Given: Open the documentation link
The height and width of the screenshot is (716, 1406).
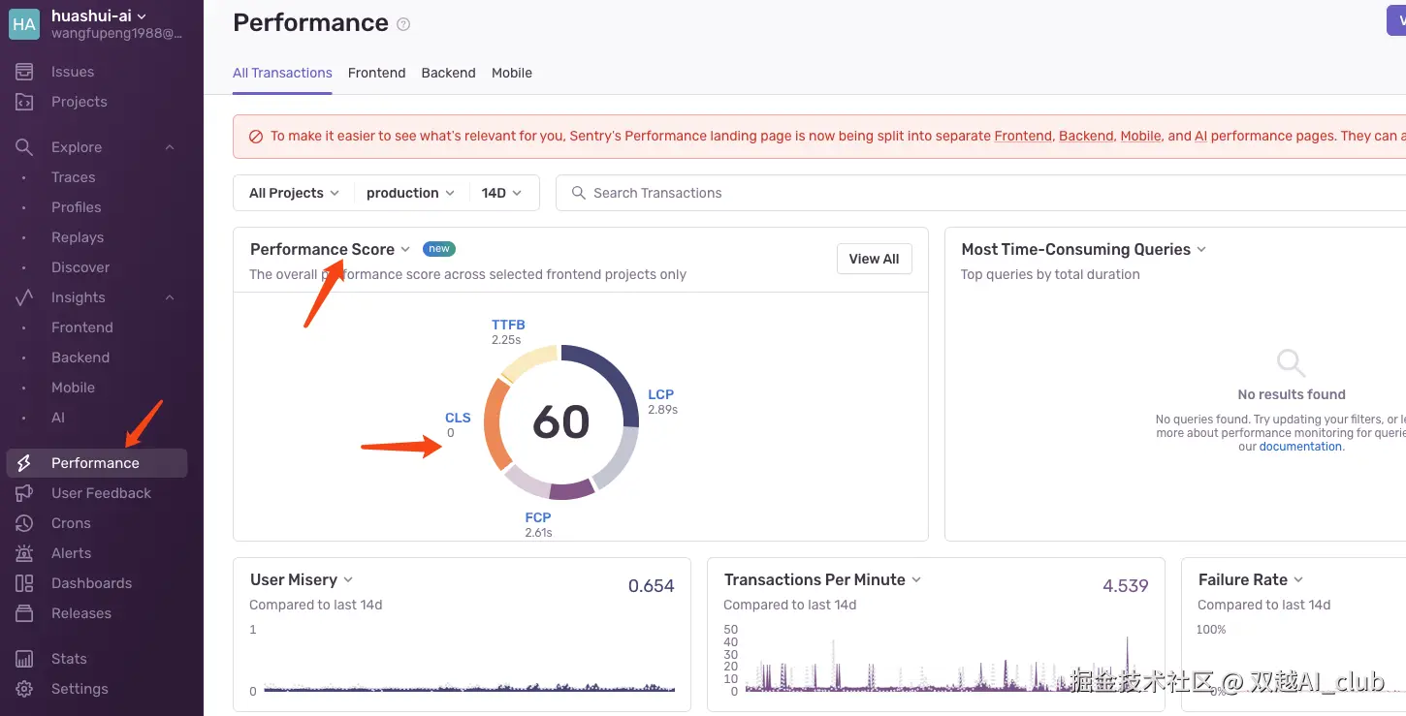Looking at the screenshot, I should 1300,447.
